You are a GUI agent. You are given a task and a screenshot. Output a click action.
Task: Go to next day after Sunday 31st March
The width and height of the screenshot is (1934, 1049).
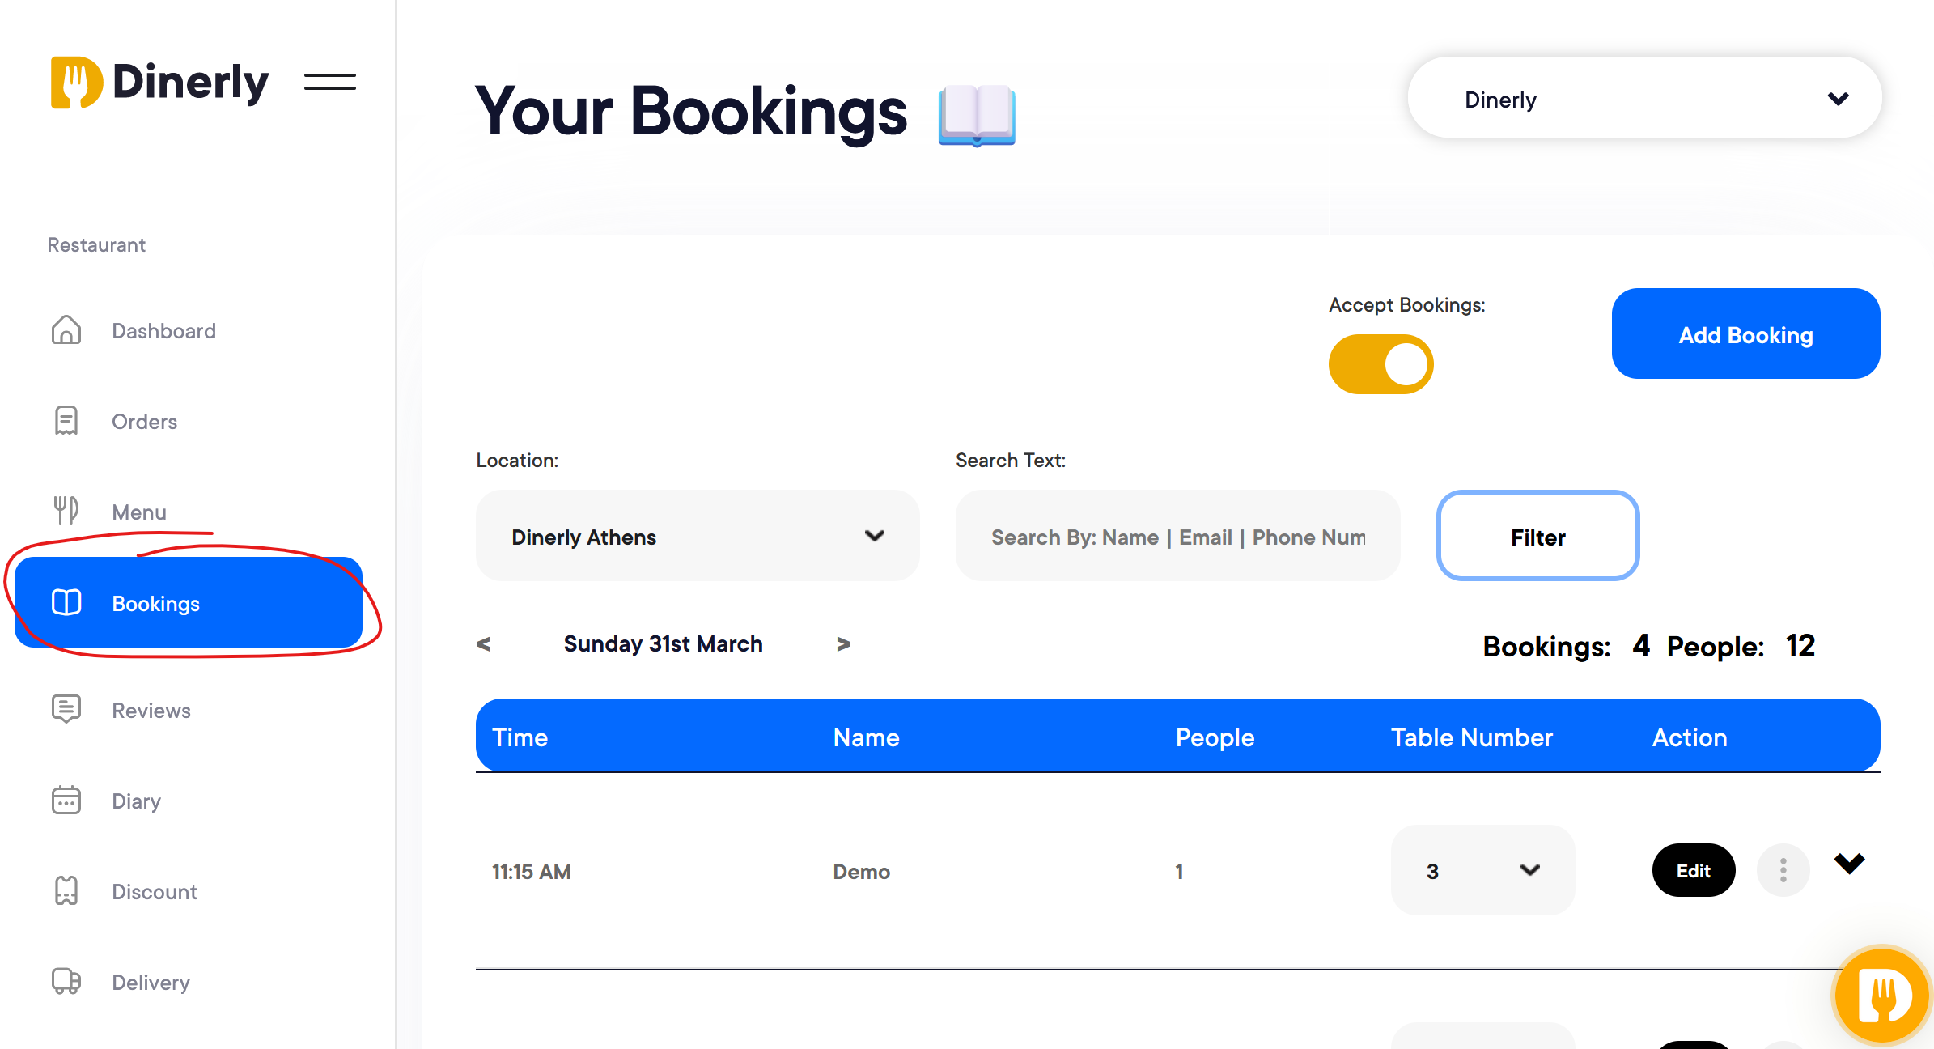coord(843,644)
